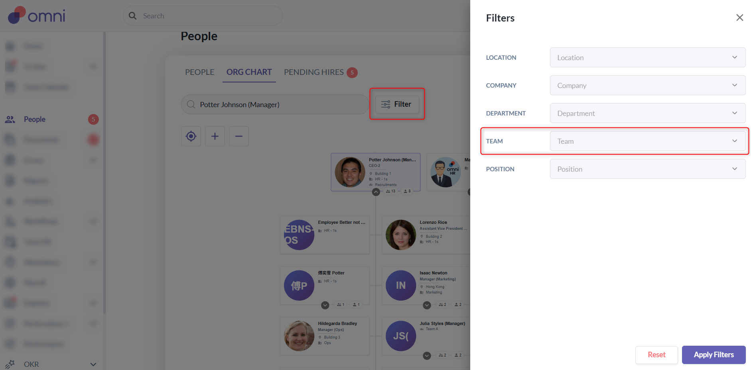The image size is (751, 370).
Task: Click the People sidebar icon
Action: pos(10,119)
